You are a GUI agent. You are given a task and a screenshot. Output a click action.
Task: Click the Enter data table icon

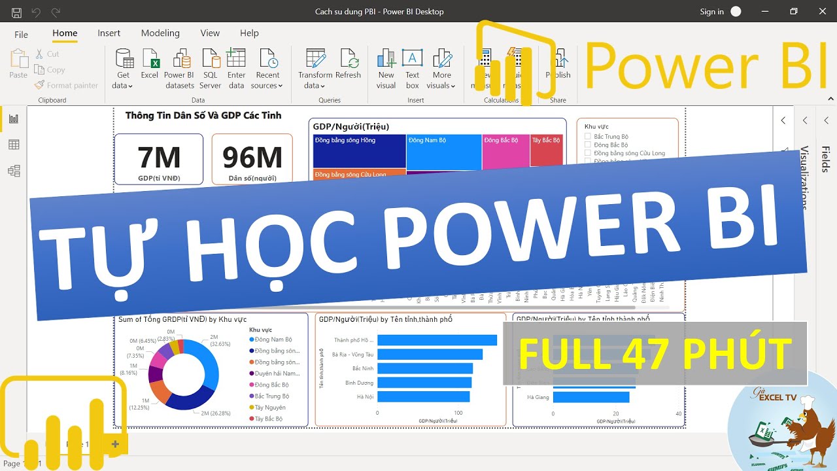point(236,59)
